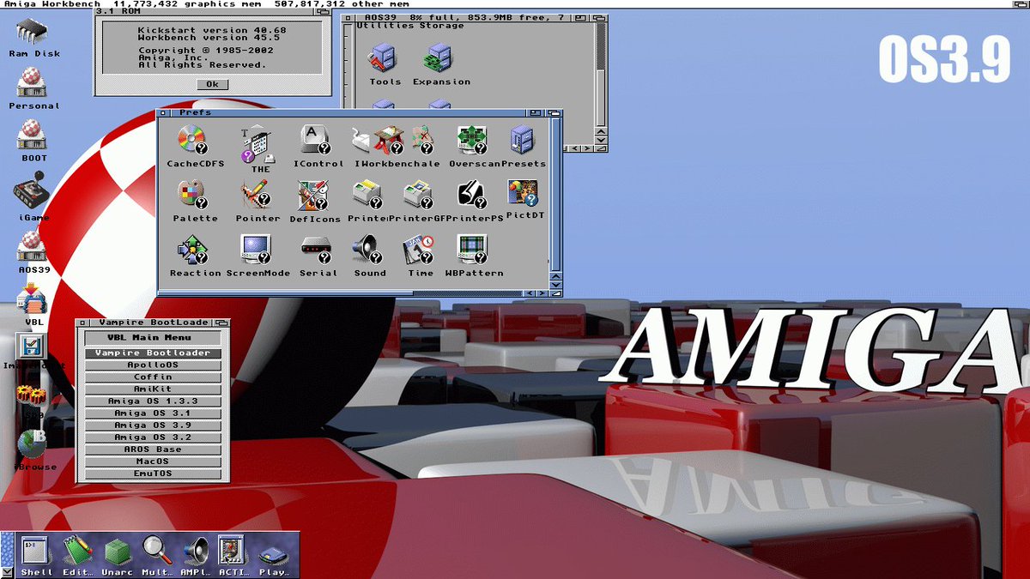Select the Personal disk desktop icon
Viewport: 1030px width, 579px height.
click(x=33, y=83)
